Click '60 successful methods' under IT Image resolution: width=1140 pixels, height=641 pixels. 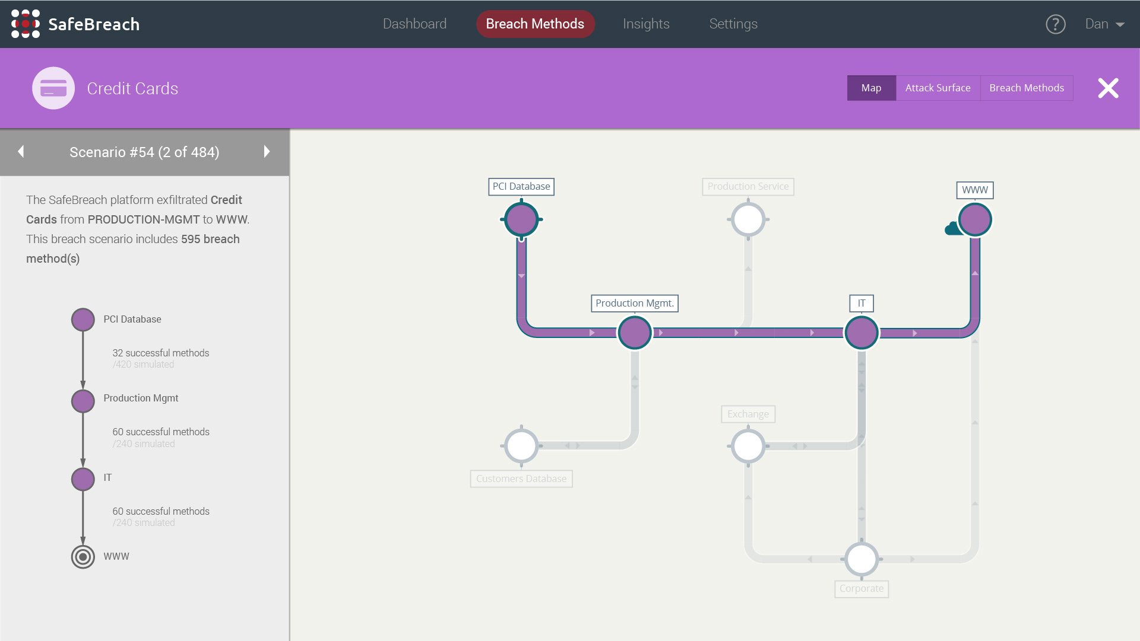161,511
